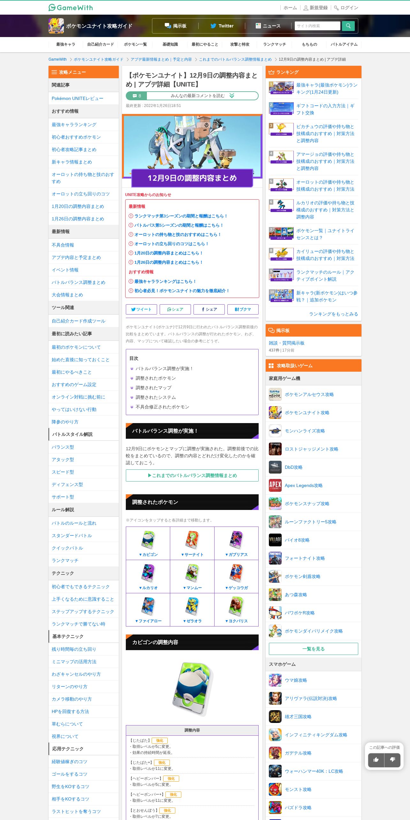Click the Facebook シェア button
410x820 pixels.
coord(209,309)
